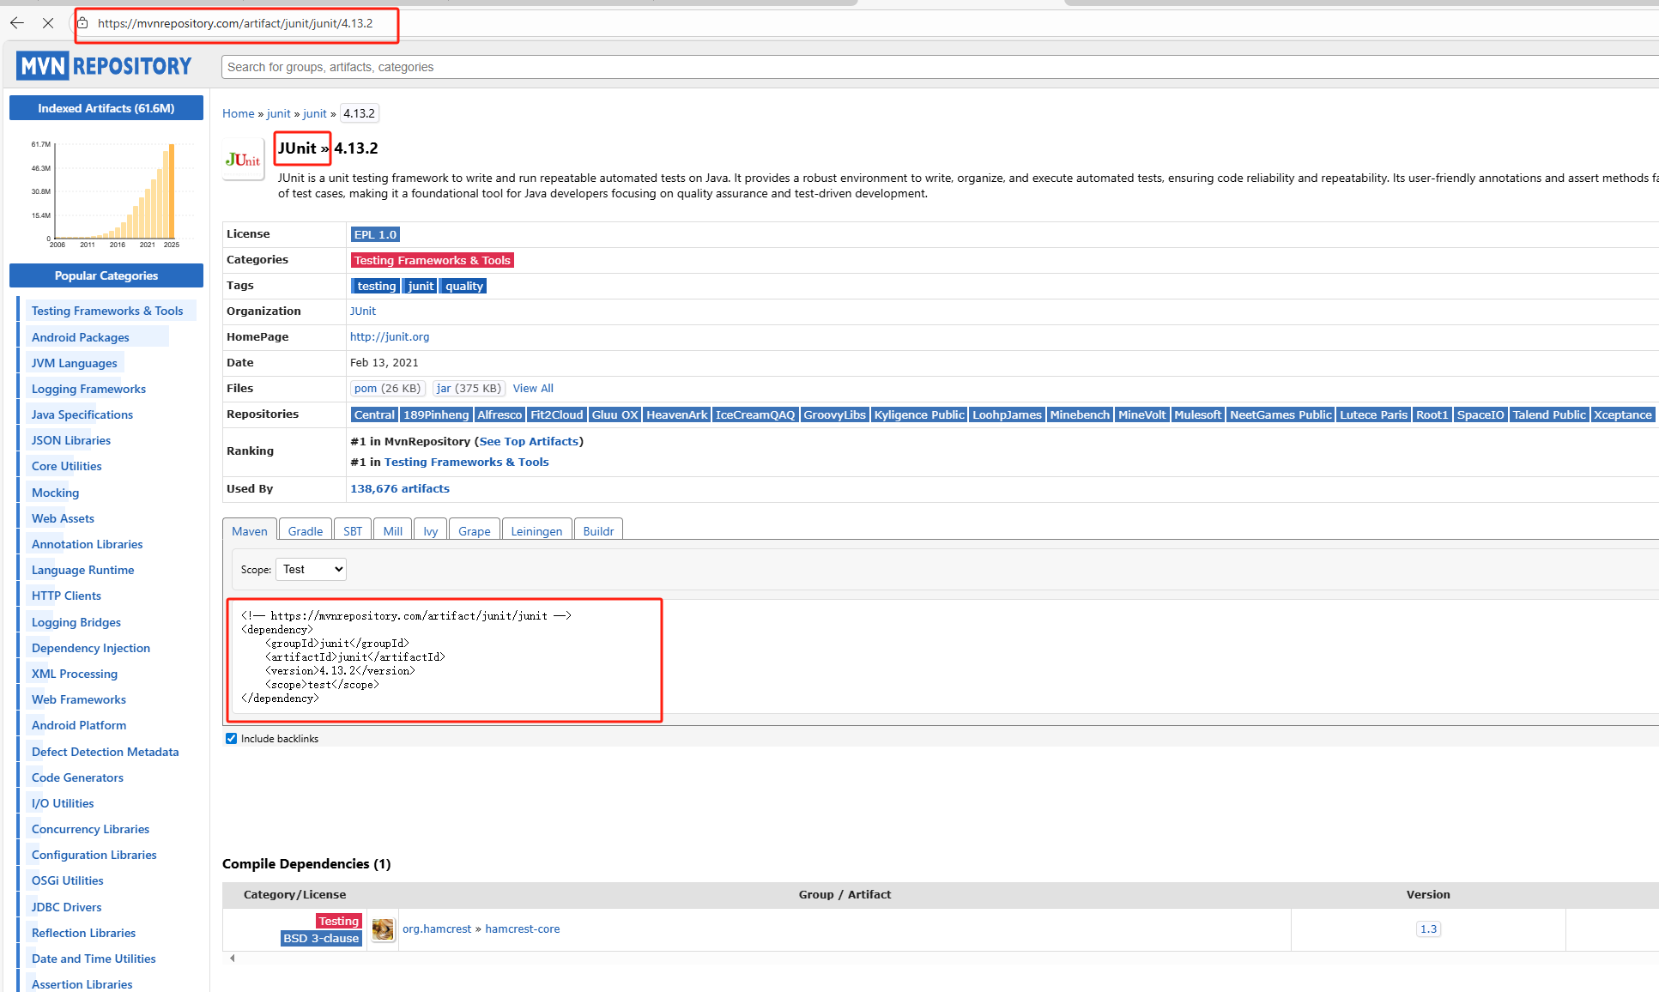Screen dimensions: 1659x992
Task: Open the XML Processing category
Action: [75, 674]
